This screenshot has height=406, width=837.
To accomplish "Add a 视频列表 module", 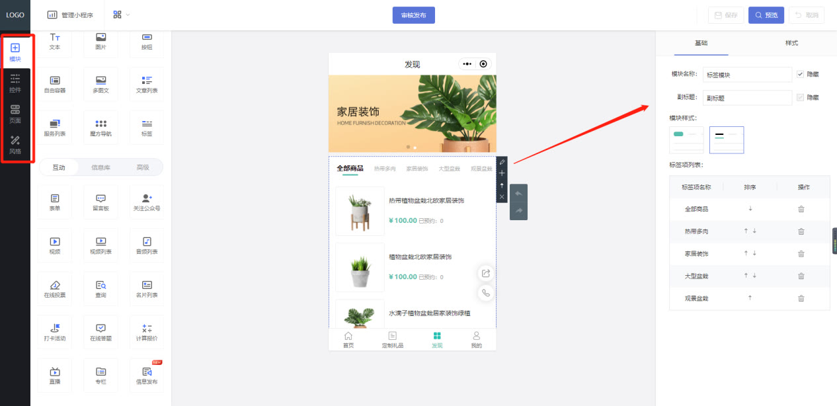I will pos(100,245).
